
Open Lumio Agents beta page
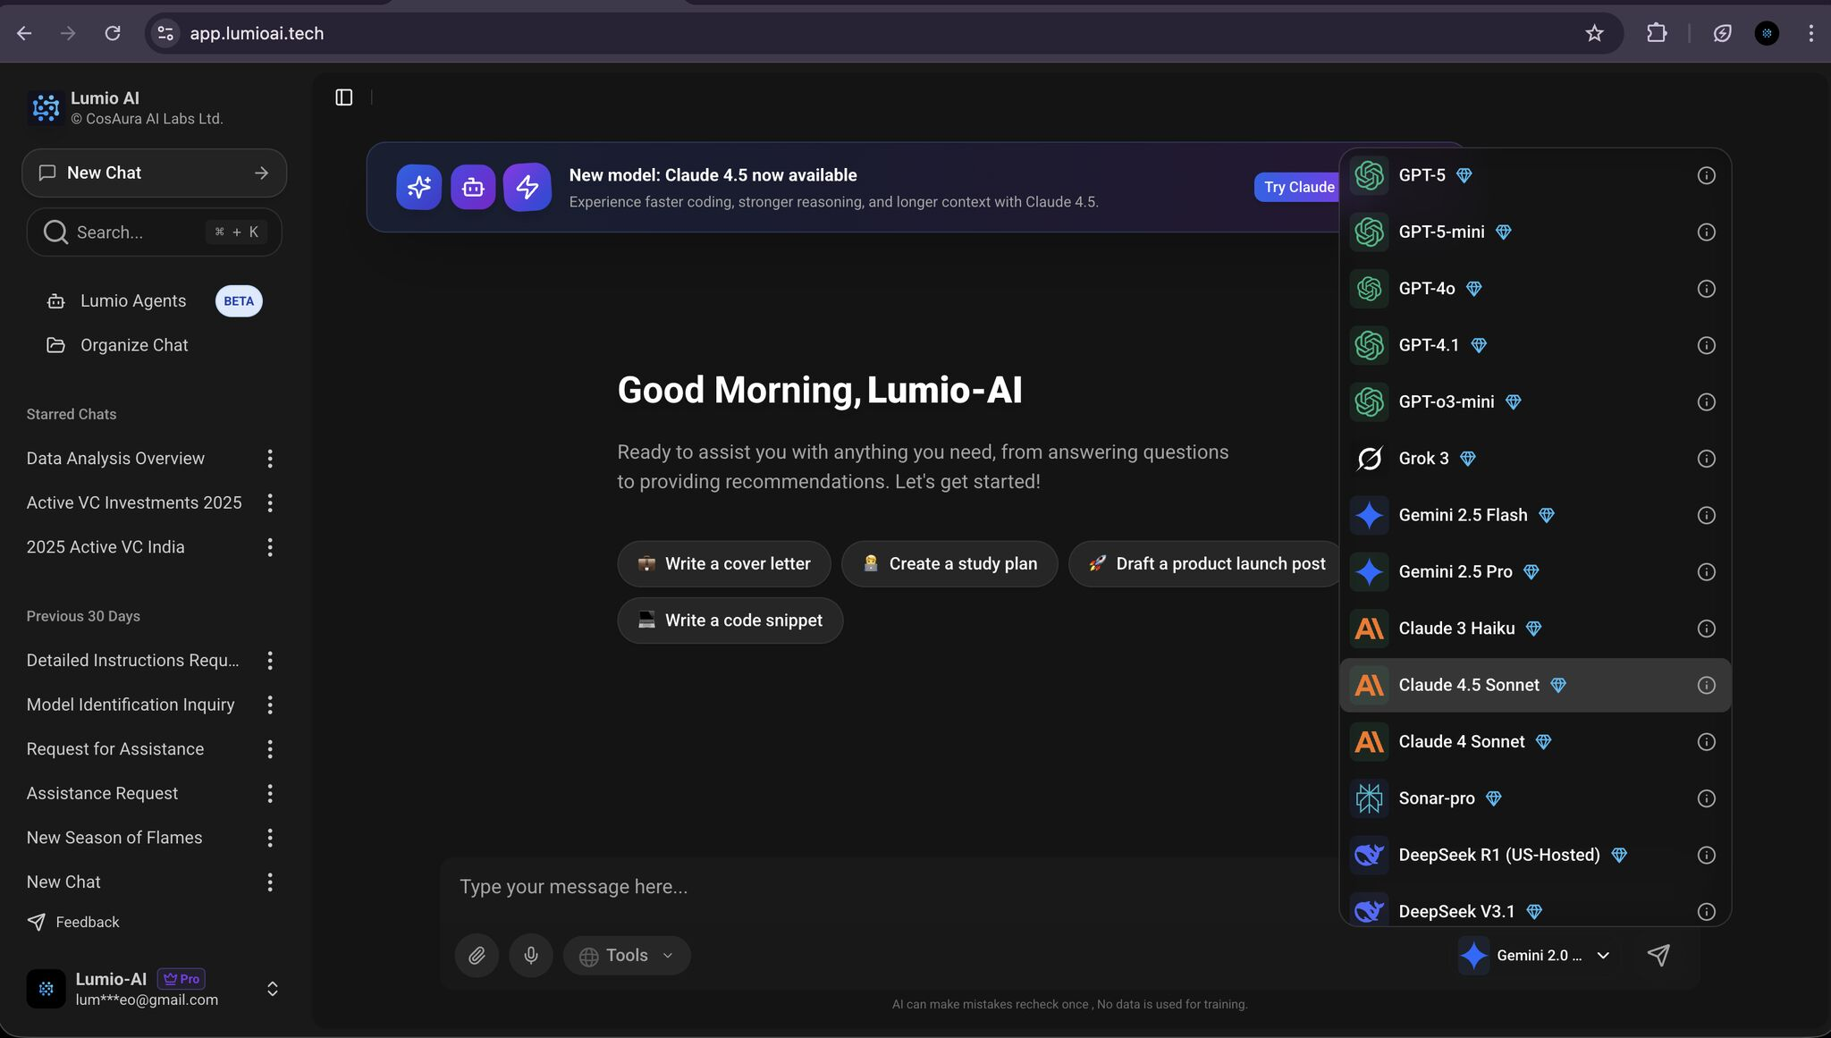[x=133, y=301]
